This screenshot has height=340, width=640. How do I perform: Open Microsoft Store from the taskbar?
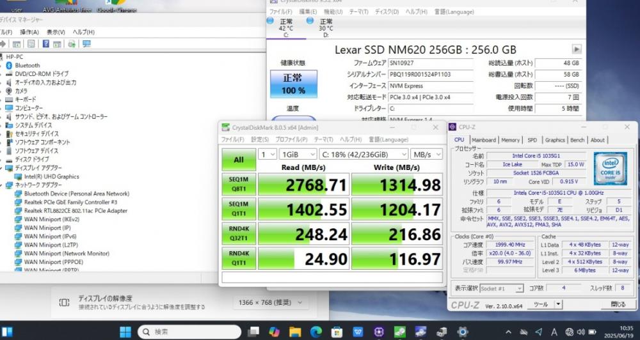[x=337, y=332]
